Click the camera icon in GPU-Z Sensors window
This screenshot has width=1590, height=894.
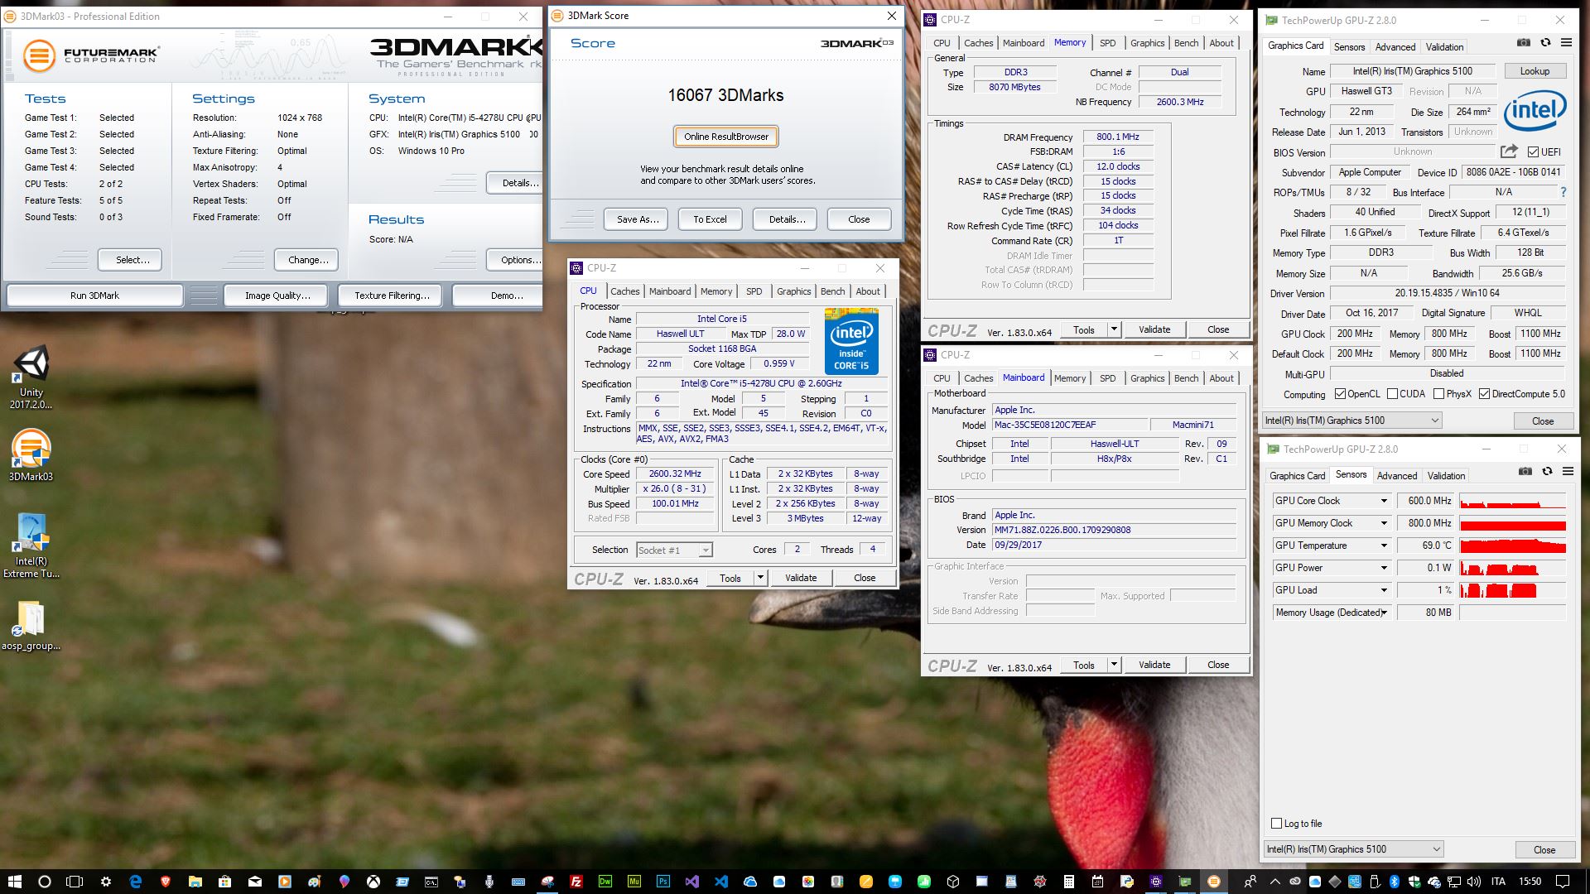(1525, 472)
